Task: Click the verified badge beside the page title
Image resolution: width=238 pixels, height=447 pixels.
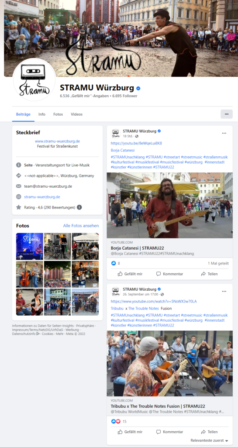Action: pyautogui.click(x=138, y=88)
